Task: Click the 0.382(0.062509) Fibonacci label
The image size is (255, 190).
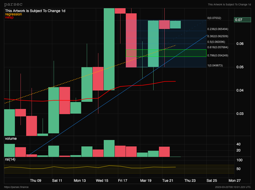Action: point(218,36)
